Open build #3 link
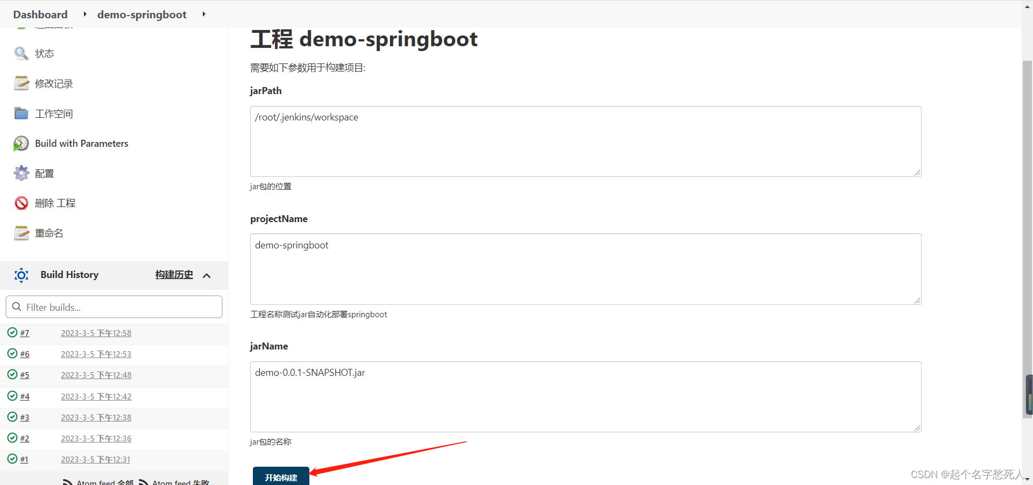Viewport: 1033px width, 485px height. click(x=25, y=417)
